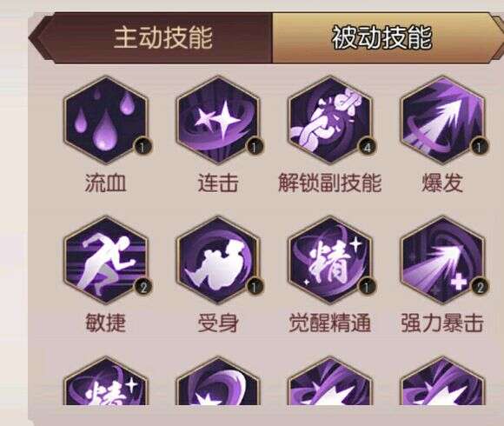Click the 解锁副技能 text label

330,183
